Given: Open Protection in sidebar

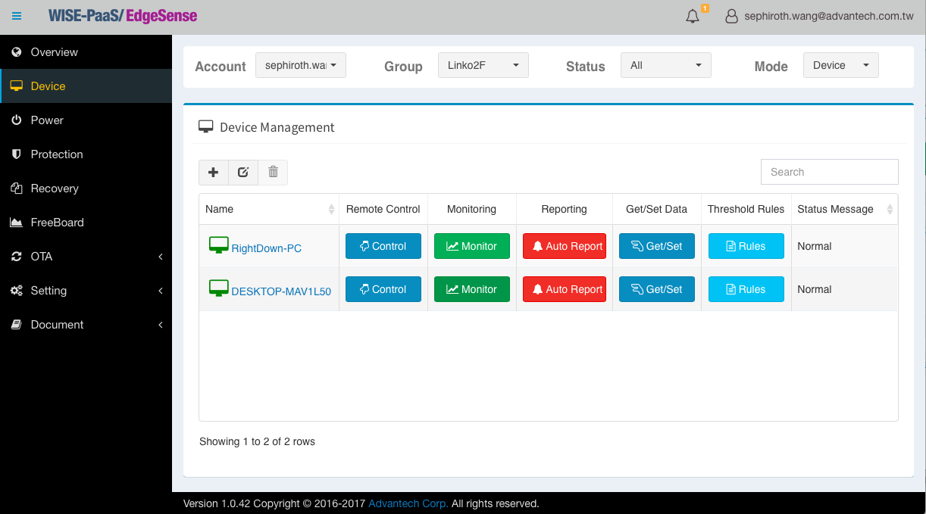Looking at the screenshot, I should (86, 154).
